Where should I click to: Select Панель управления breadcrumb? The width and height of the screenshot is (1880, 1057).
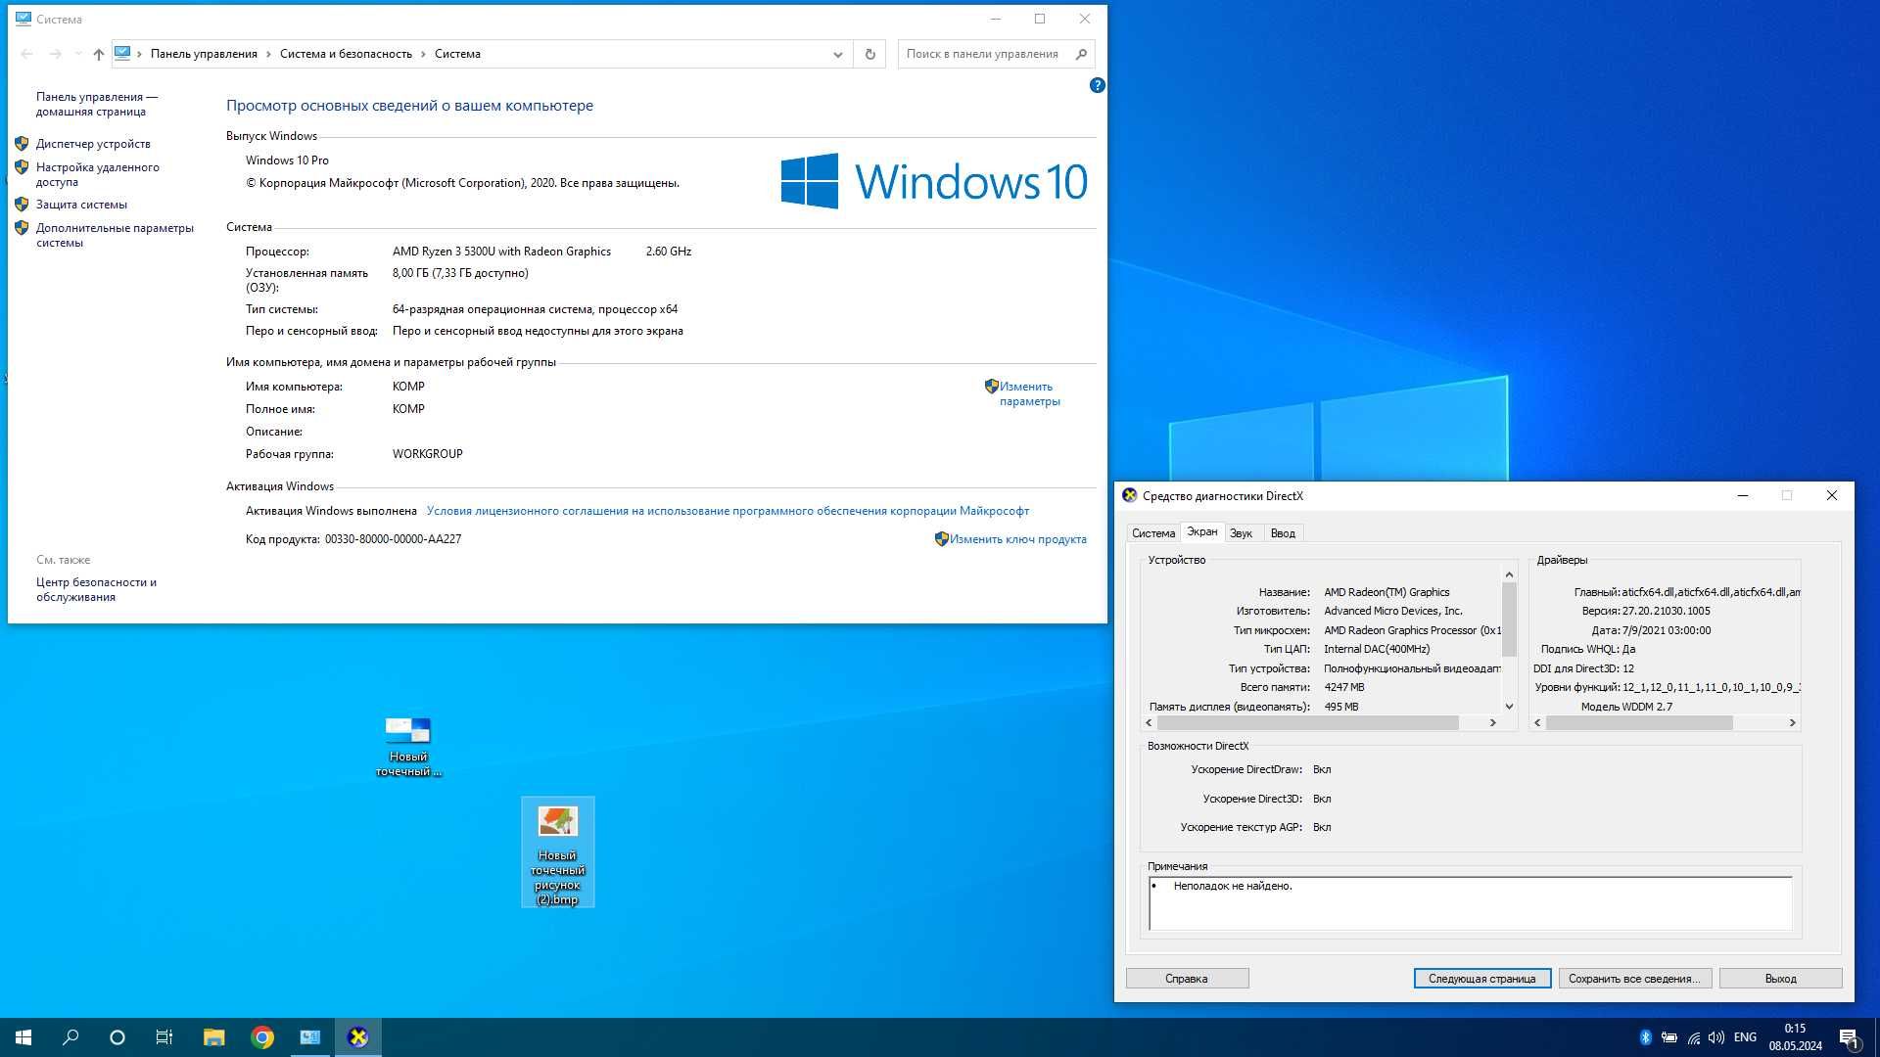pyautogui.click(x=204, y=54)
